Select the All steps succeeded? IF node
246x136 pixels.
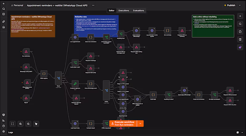214,95
